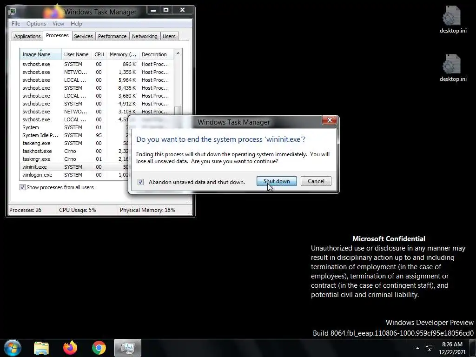Select the taskhost.exe process row
The width and height of the screenshot is (476, 357).
point(74,151)
